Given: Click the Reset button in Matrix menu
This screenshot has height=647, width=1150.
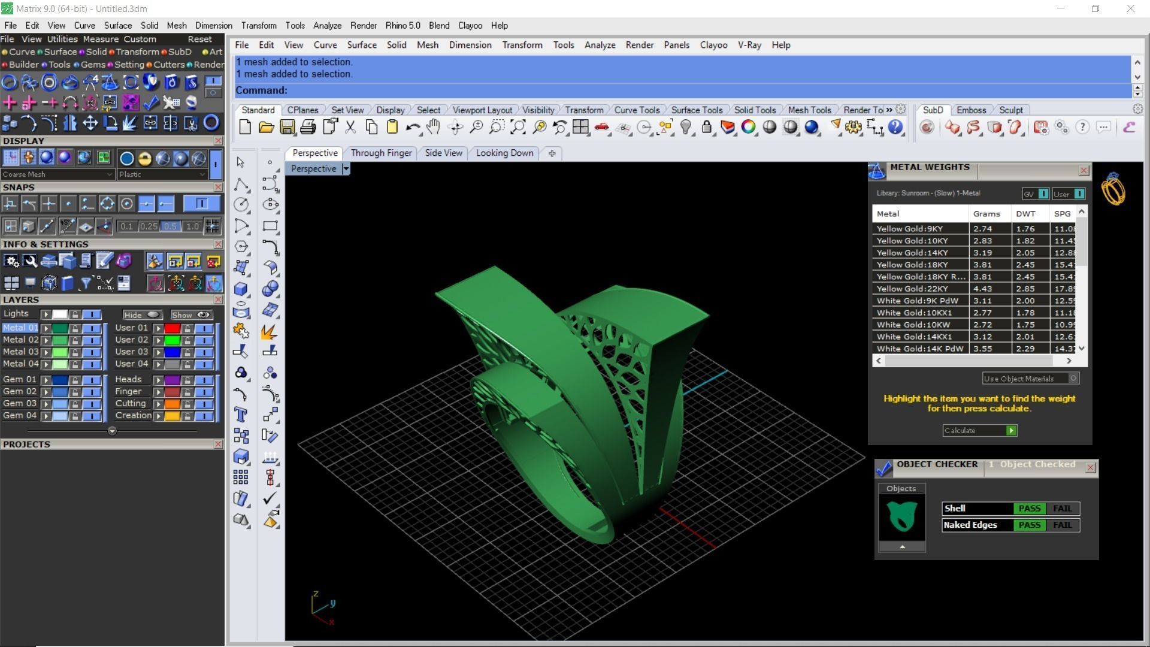Looking at the screenshot, I should coord(199,39).
